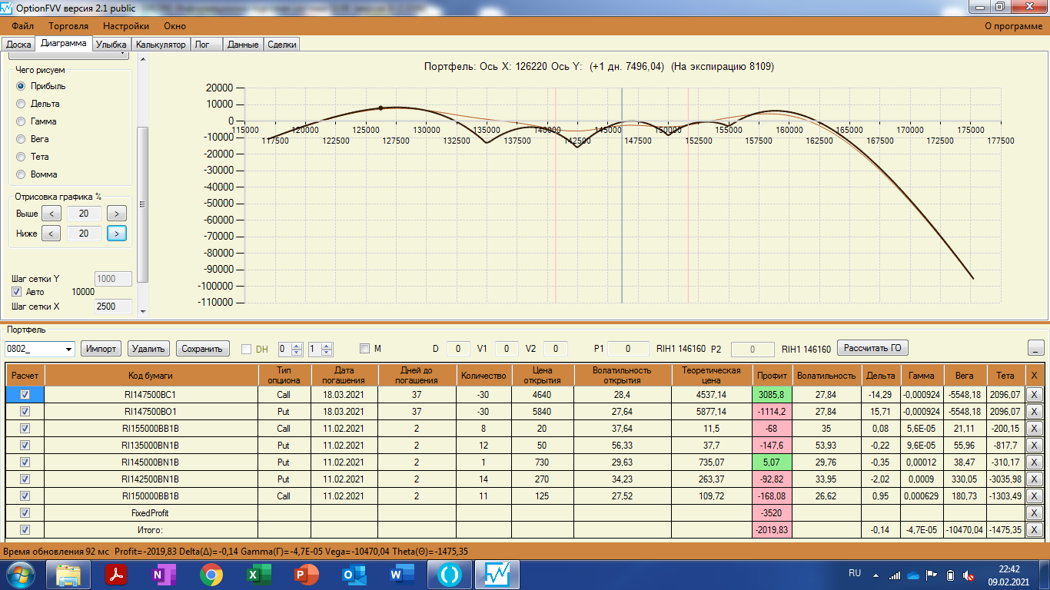The width and height of the screenshot is (1050, 590).
Task: Open the network signal tray icon
Action: 894,575
